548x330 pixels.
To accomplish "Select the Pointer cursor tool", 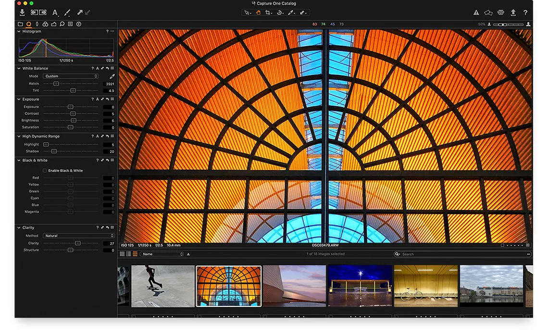I will pyautogui.click(x=247, y=12).
